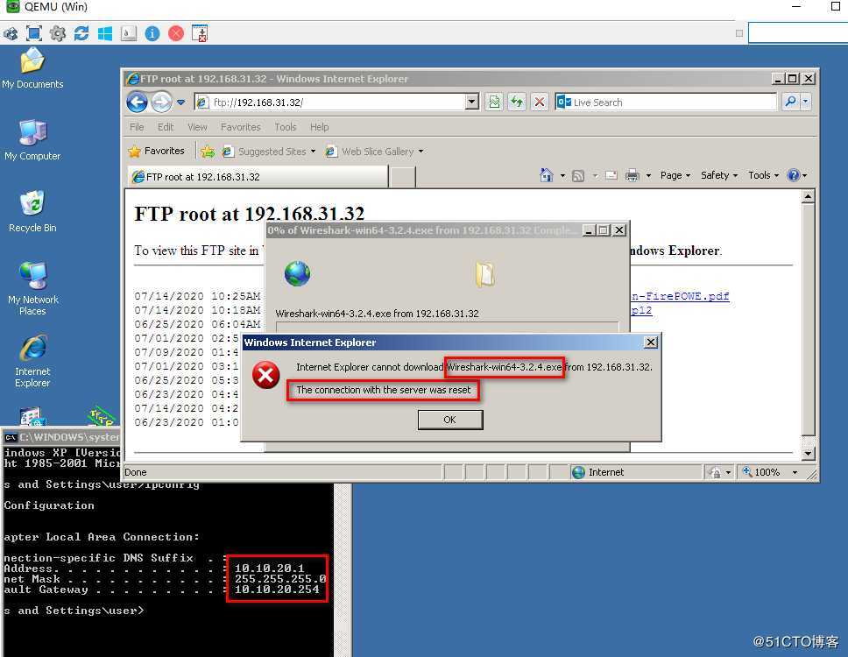Click the IE search magnifier icon

coord(790,101)
